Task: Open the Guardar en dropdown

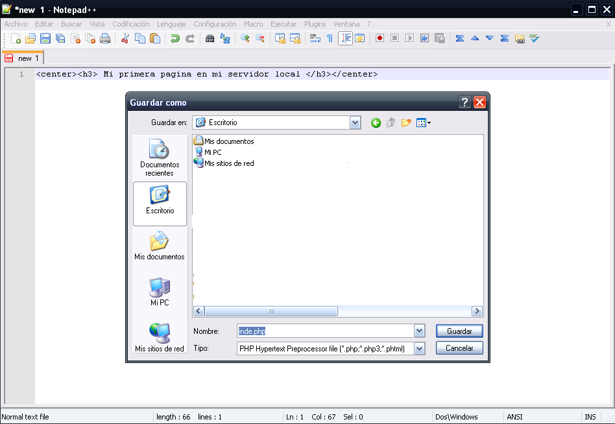Action: point(355,123)
